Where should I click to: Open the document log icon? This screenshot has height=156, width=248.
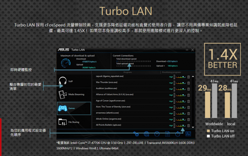pos(167,134)
